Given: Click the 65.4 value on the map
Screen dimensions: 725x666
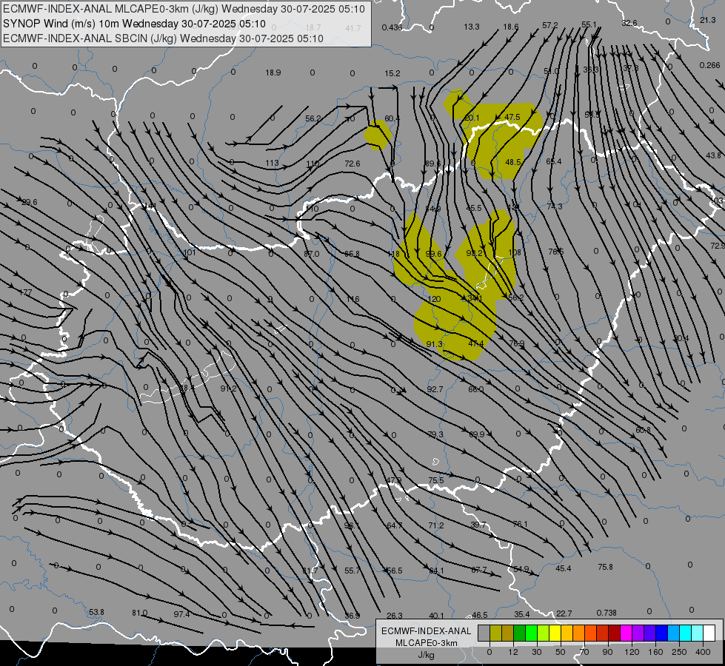Looking at the screenshot, I should [x=554, y=161].
